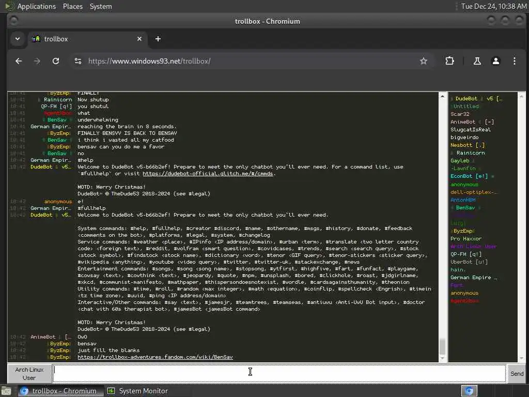The height and width of the screenshot is (397, 529).
Task: Select UberBot in the user list
Action: pos(469,262)
